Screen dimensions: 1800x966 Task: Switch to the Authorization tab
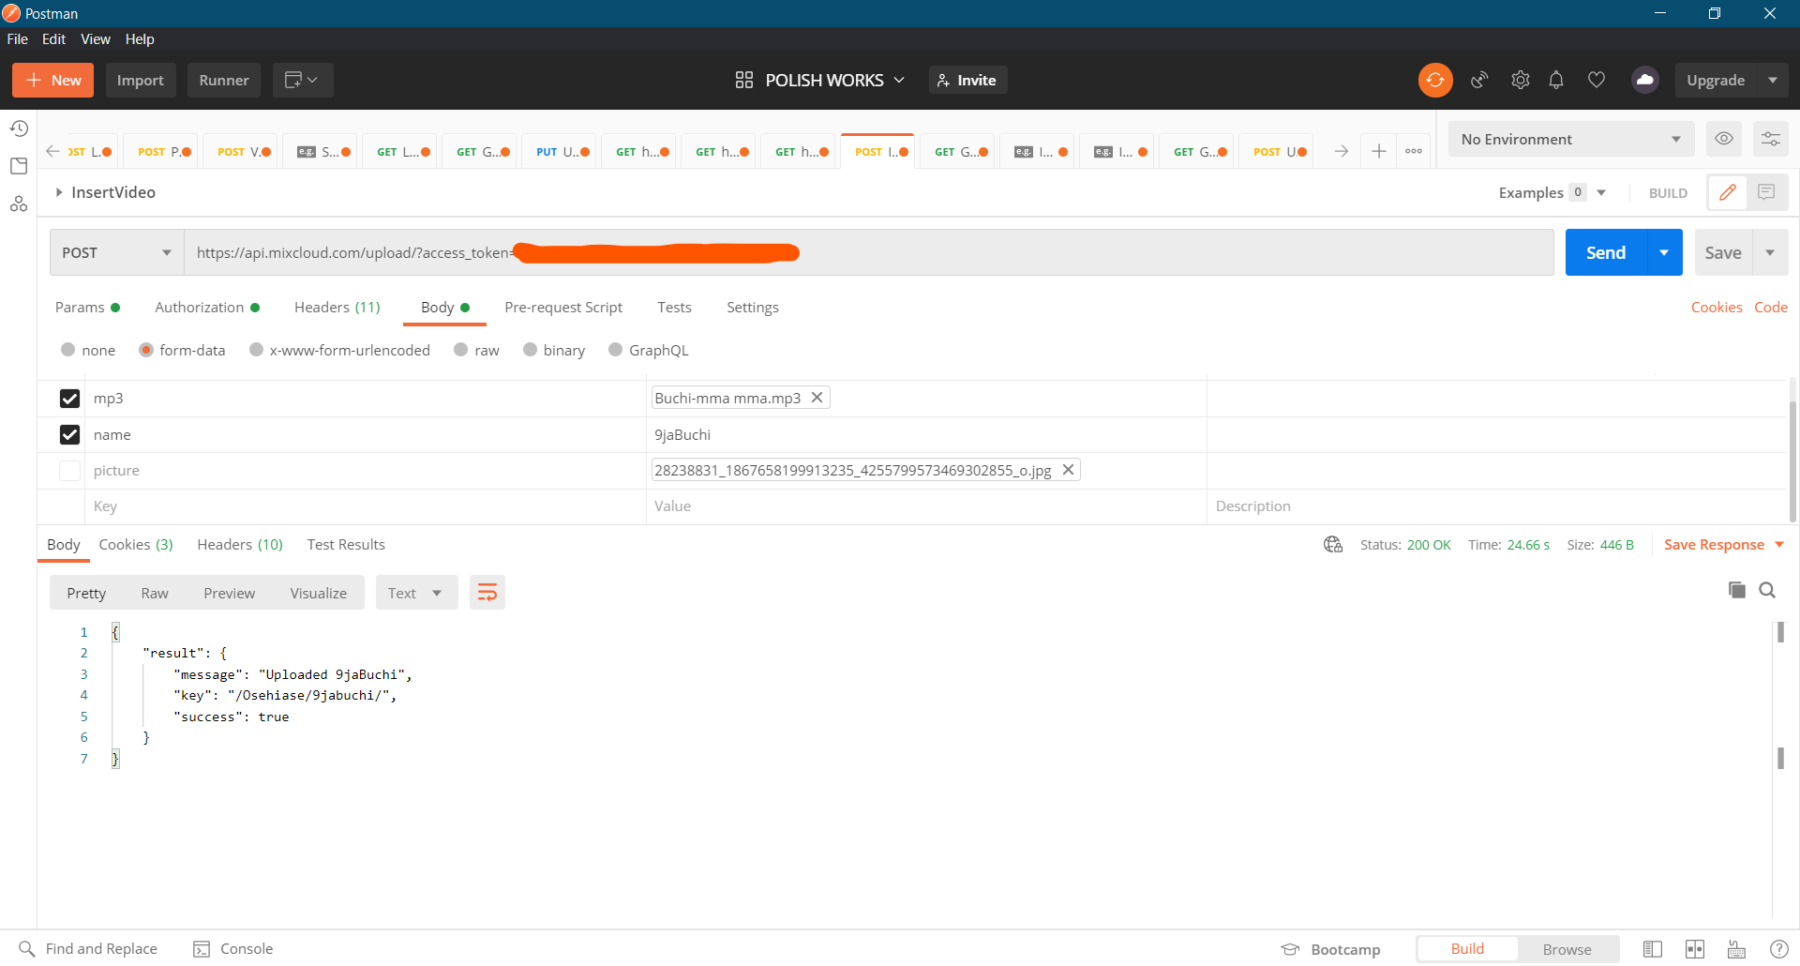207,308
